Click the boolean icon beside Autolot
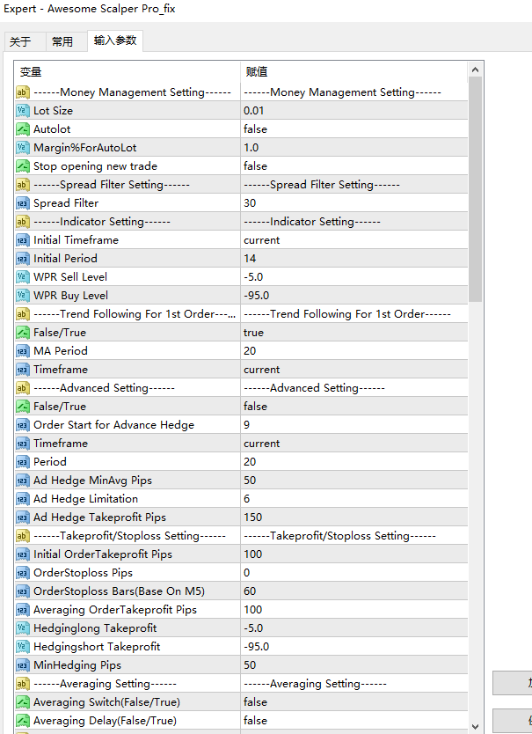This screenshot has height=734, width=532. 23,129
